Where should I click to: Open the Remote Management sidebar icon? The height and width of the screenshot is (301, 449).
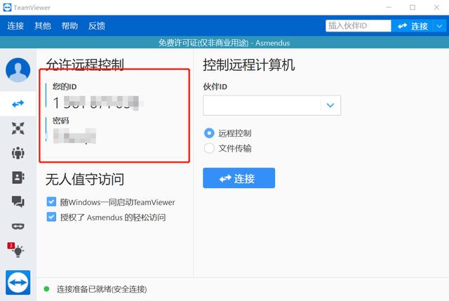point(18,128)
